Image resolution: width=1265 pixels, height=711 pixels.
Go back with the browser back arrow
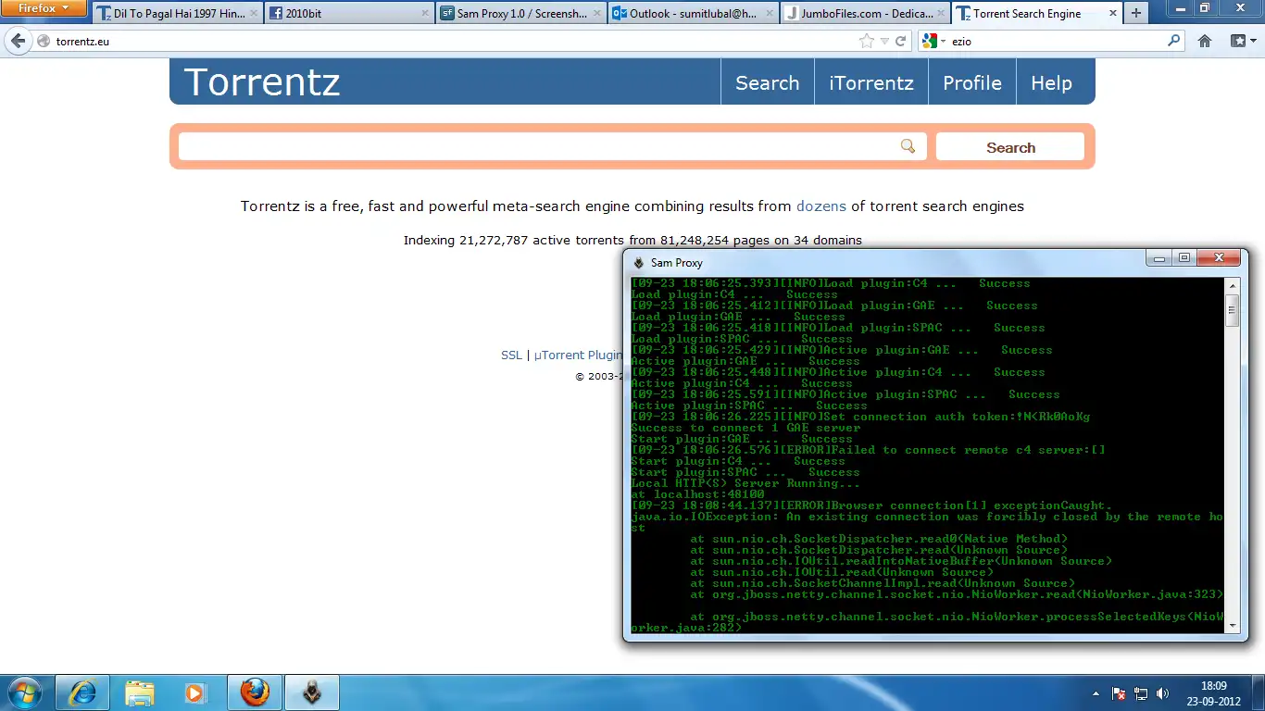(17, 41)
